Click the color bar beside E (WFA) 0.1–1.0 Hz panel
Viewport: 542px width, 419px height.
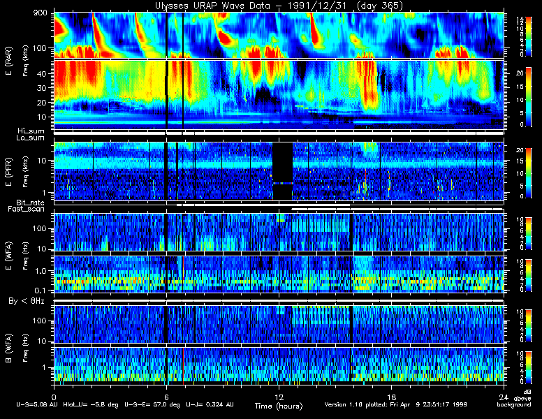(529, 275)
